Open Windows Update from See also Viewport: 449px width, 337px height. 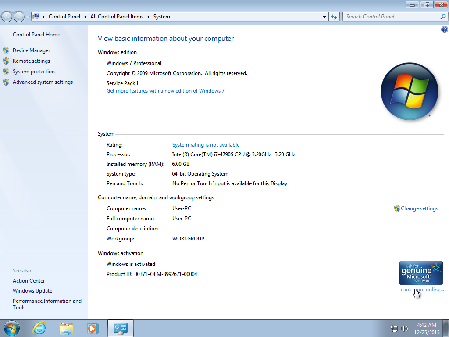(x=32, y=290)
